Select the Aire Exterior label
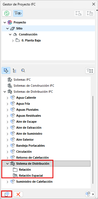 [x=25, y=140]
